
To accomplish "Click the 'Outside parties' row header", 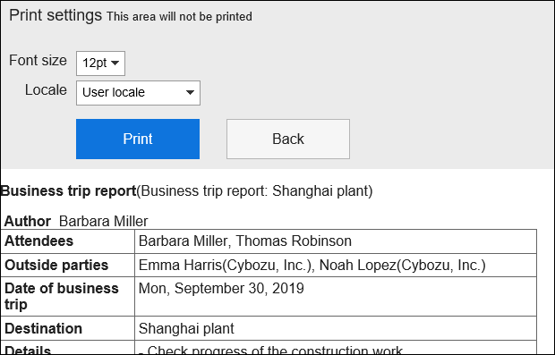I will tap(68, 266).
